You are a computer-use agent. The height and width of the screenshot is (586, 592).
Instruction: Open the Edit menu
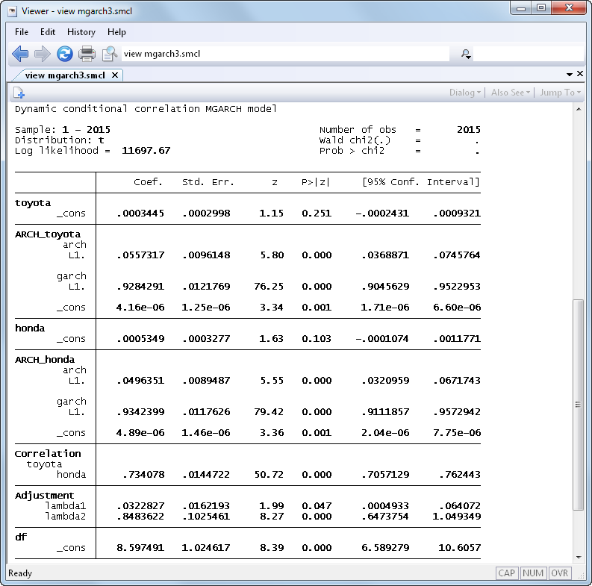click(x=48, y=32)
